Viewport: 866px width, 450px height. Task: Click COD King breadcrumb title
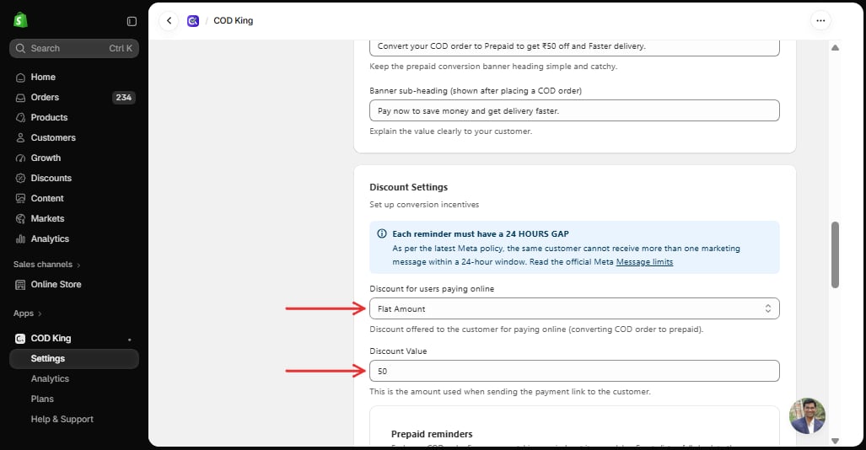click(233, 21)
